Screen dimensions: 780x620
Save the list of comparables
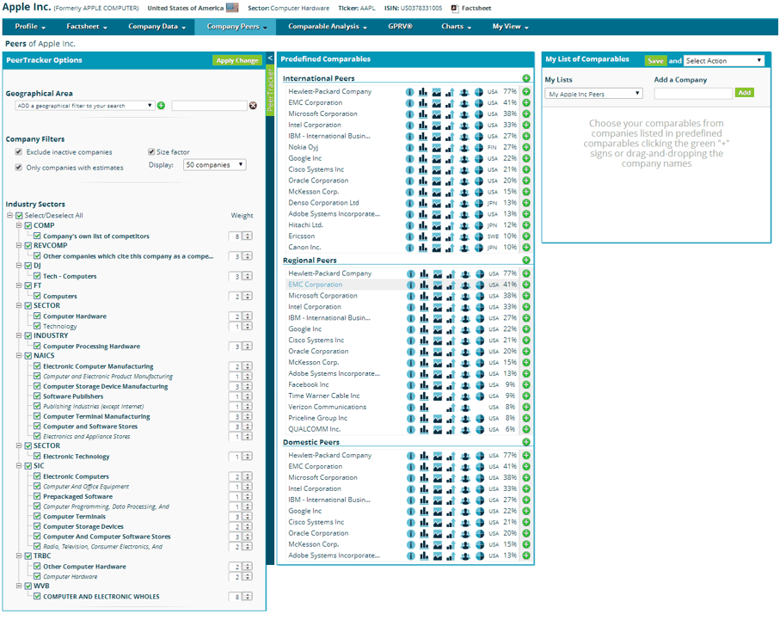(655, 61)
